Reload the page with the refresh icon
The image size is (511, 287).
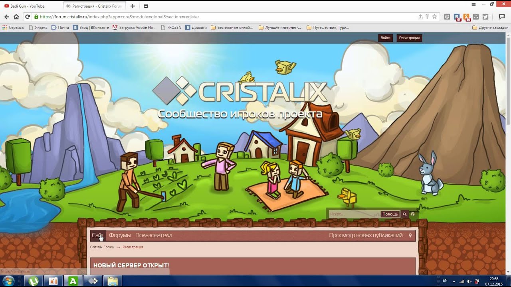[28, 17]
